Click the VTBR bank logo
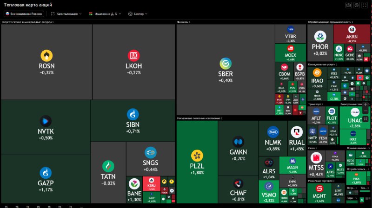The image size is (372, 208). (x=290, y=29)
